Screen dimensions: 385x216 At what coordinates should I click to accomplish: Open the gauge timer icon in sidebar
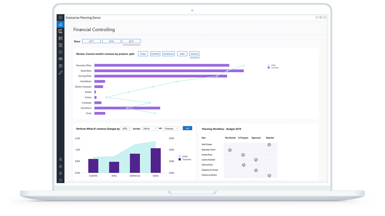point(60,52)
